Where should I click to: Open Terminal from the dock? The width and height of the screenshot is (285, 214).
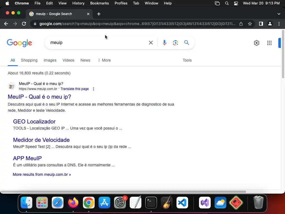[x=151, y=203]
